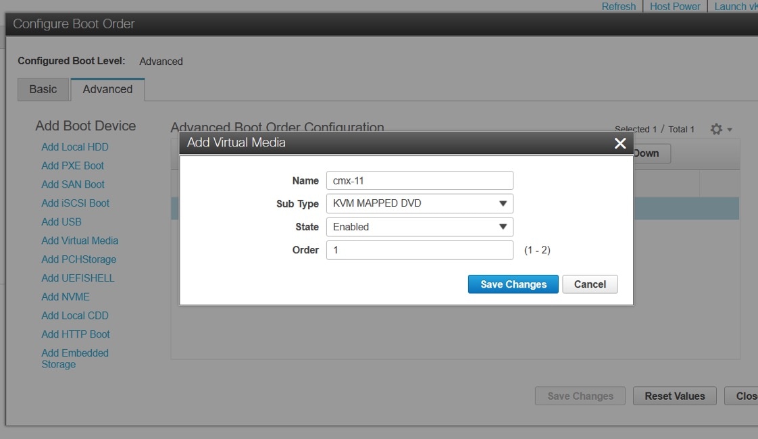This screenshot has width=758, height=439.
Task: Expand the gear menu arrow
Action: (x=728, y=129)
